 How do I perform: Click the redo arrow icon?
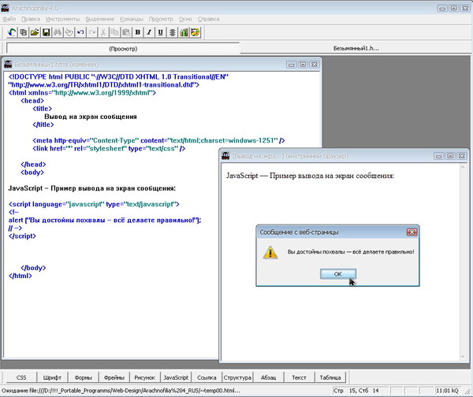92,32
